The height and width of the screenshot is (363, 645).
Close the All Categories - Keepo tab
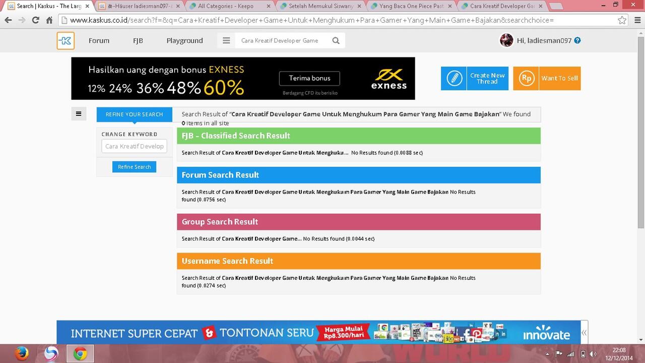268,6
